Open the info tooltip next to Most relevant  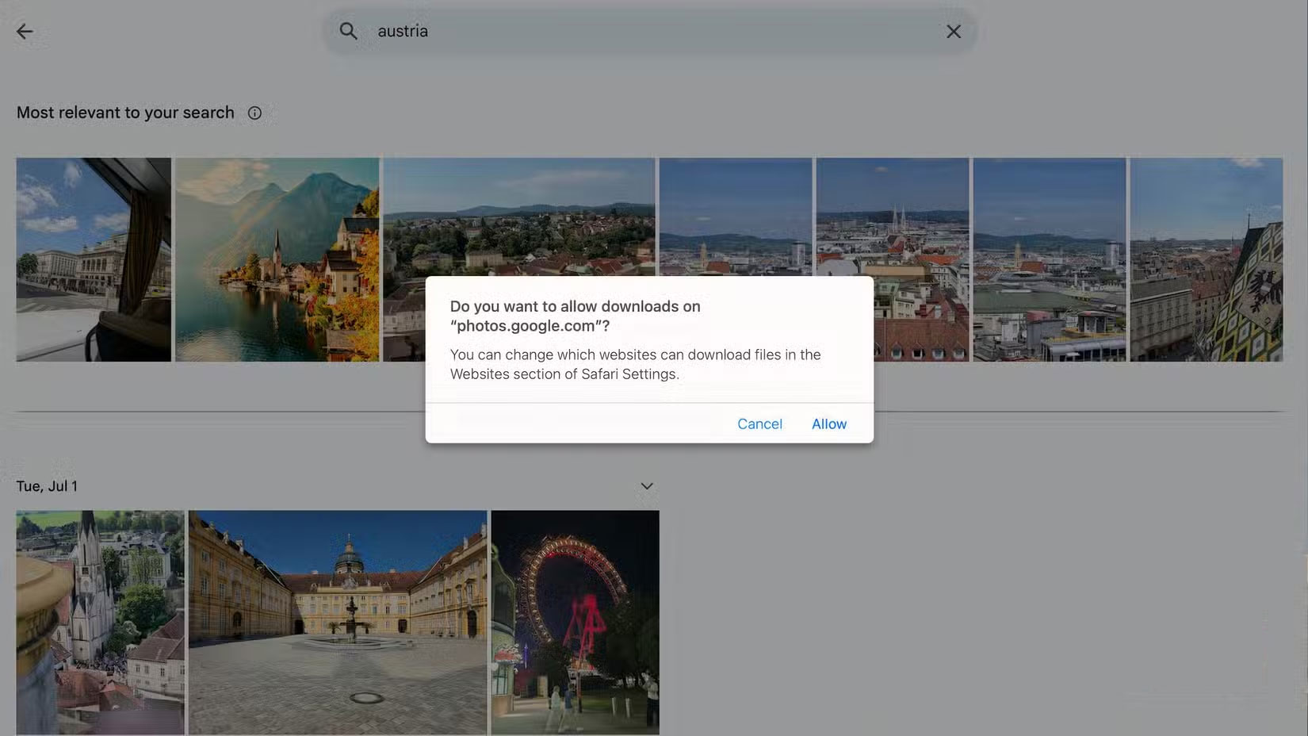pos(254,113)
